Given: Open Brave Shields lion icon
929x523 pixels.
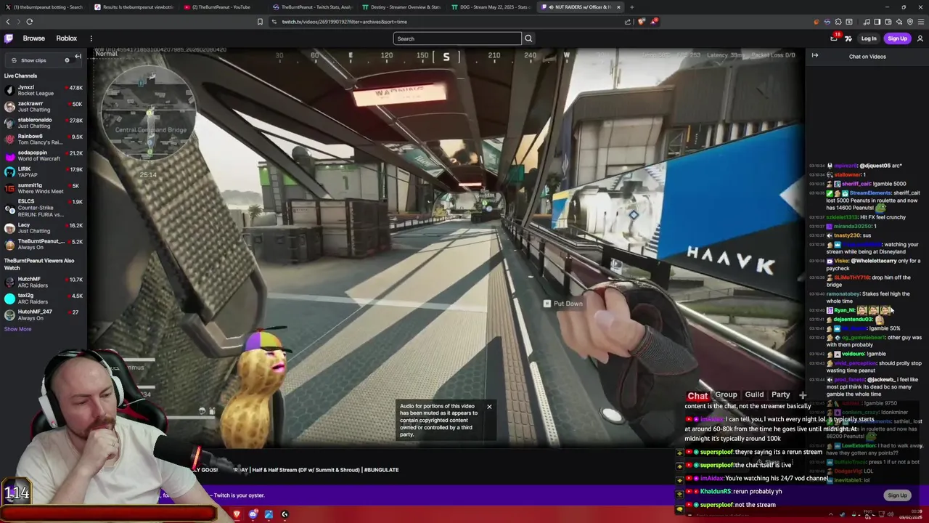Looking at the screenshot, I should pyautogui.click(x=641, y=22).
